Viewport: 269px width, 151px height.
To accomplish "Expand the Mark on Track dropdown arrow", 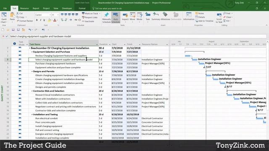I will pyautogui.click(x=100, y=13).
